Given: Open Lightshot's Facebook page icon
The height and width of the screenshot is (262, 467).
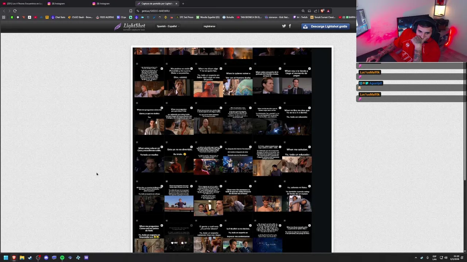Looking at the screenshot, I should pos(290,26).
